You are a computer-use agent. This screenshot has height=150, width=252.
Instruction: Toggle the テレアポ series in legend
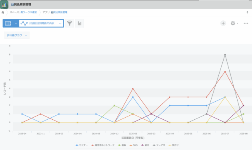[159, 145]
